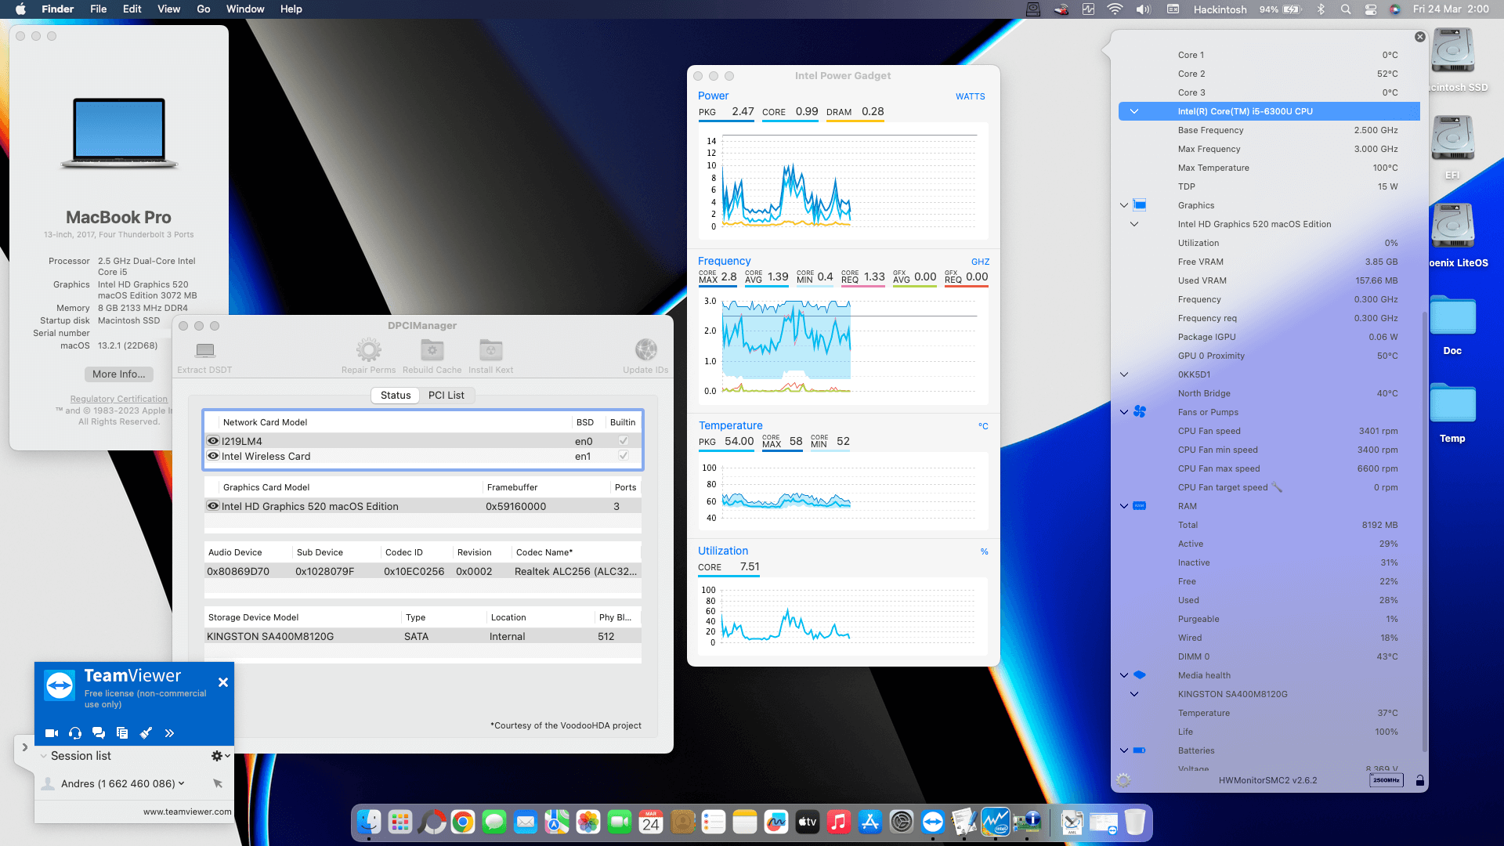This screenshot has height=846, width=1504.
Task: Collapse Session list chevron in TeamViewer
Action: (x=44, y=756)
